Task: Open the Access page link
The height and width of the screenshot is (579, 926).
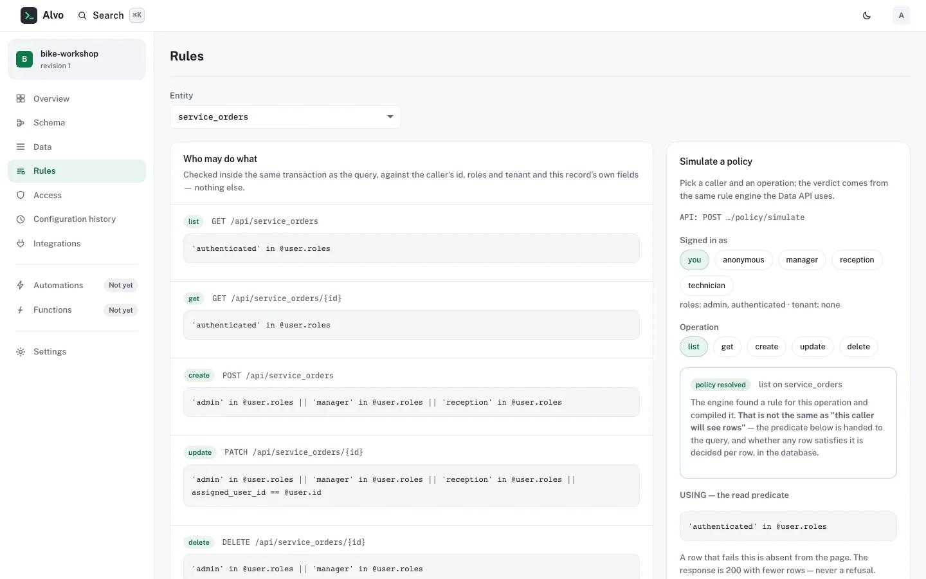Action: tap(77, 195)
